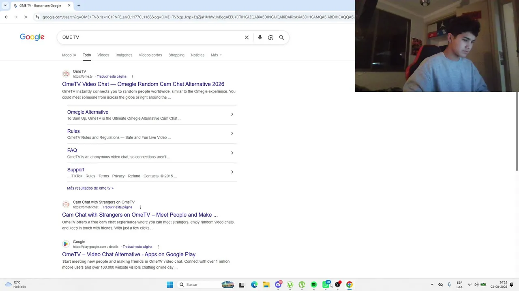This screenshot has width=519, height=291.
Task: Open Spotify from the taskbar
Action: click(x=314, y=285)
